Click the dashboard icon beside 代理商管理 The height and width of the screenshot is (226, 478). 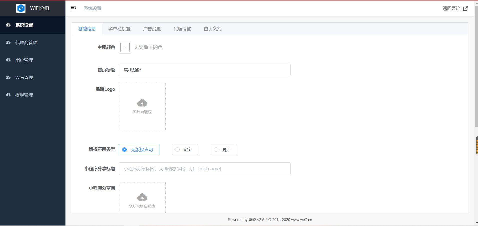(8, 42)
